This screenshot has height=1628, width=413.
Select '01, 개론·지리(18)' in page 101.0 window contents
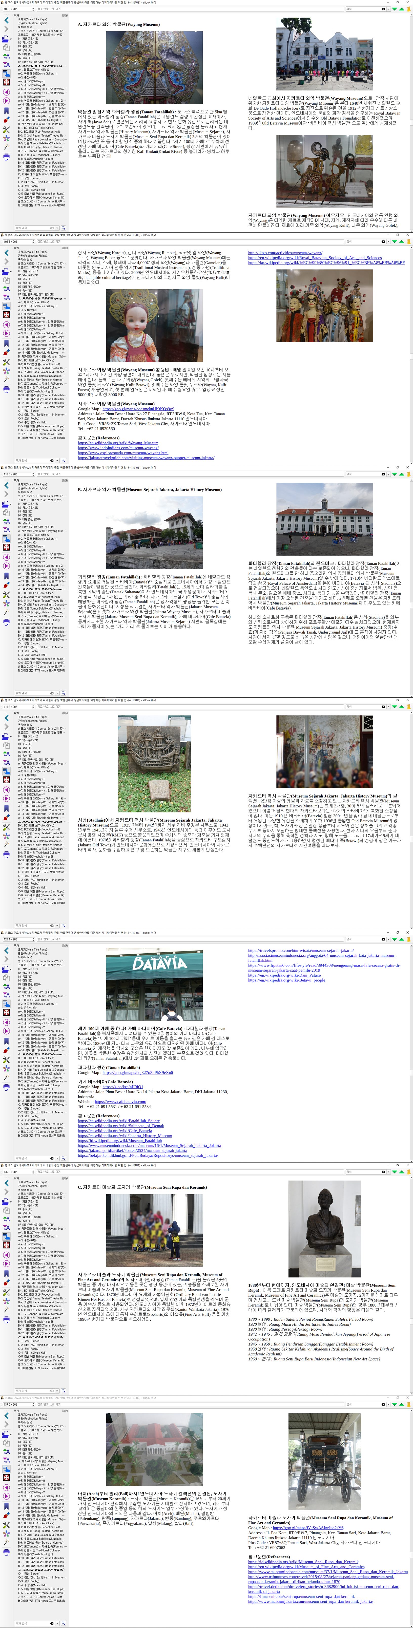(28, 39)
